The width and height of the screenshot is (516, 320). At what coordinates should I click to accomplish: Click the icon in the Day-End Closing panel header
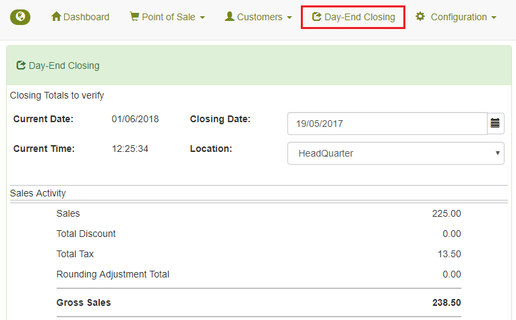(x=21, y=65)
